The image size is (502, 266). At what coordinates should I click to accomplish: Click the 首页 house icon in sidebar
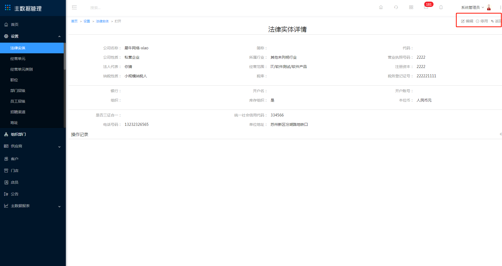6,25
